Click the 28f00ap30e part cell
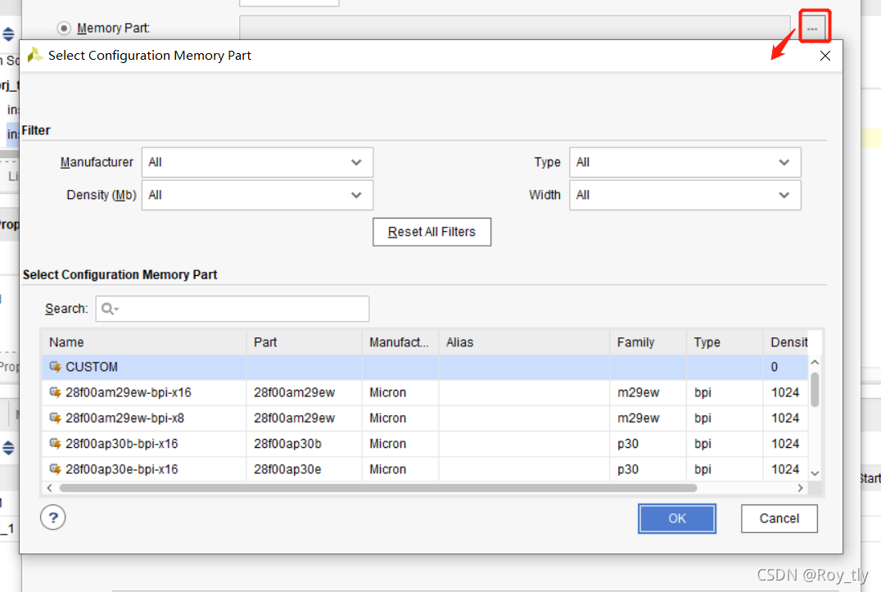 click(x=304, y=469)
